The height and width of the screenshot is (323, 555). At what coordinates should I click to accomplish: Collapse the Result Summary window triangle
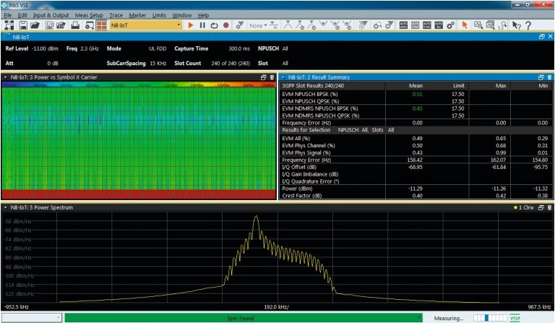pyautogui.click(x=283, y=77)
